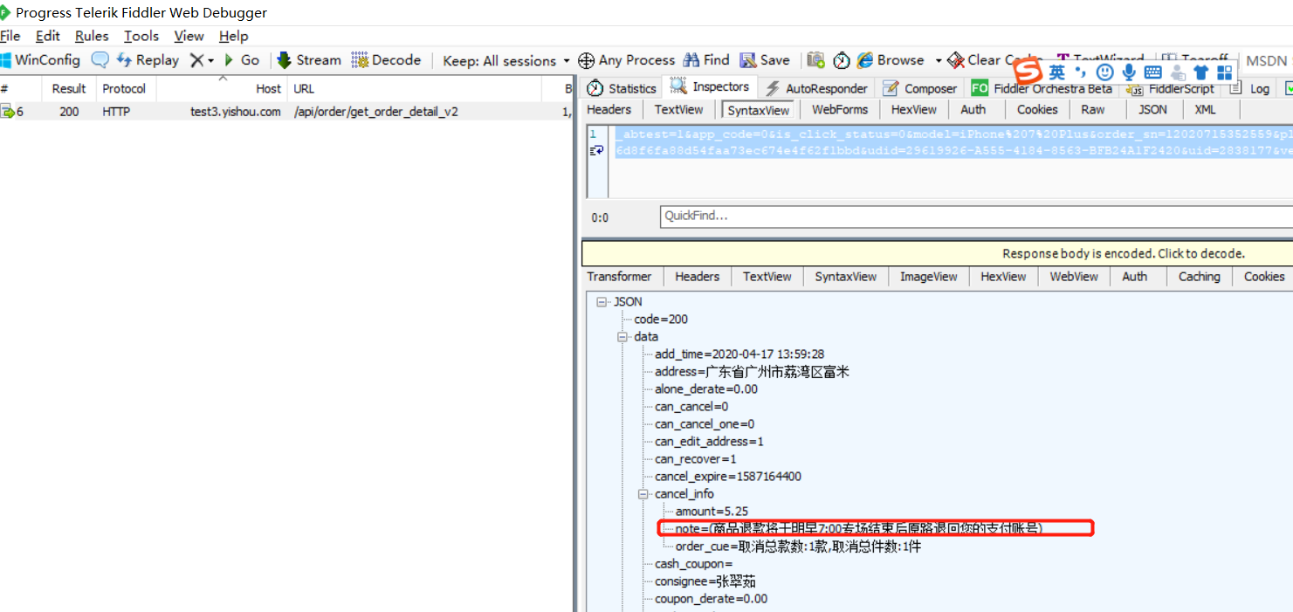Screen dimensions: 1293x612
Task: Open the Remove sessions dropdown arrow
Action: coord(210,61)
